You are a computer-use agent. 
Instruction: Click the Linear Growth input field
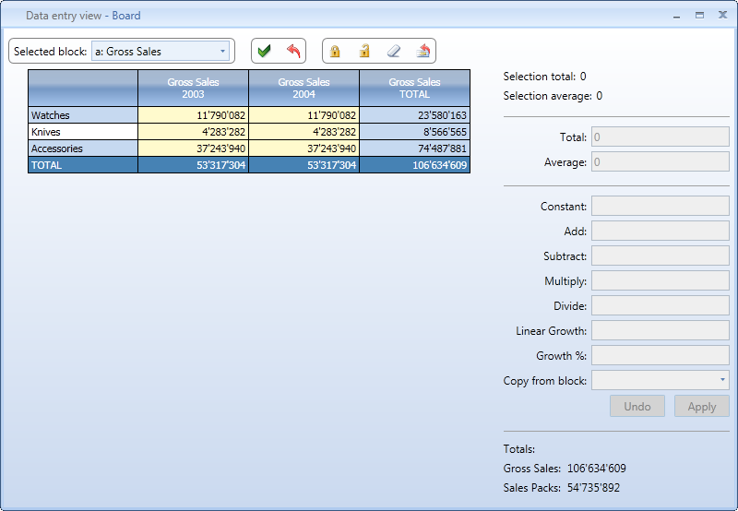point(660,330)
